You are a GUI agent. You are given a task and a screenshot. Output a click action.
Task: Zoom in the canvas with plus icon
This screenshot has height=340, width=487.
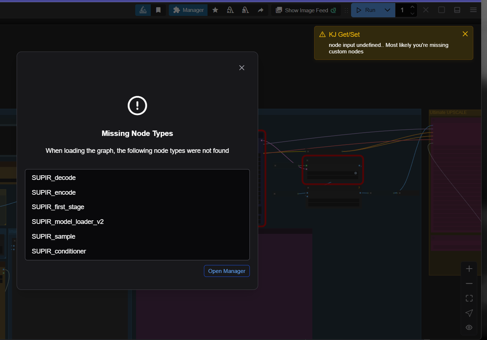pos(469,269)
